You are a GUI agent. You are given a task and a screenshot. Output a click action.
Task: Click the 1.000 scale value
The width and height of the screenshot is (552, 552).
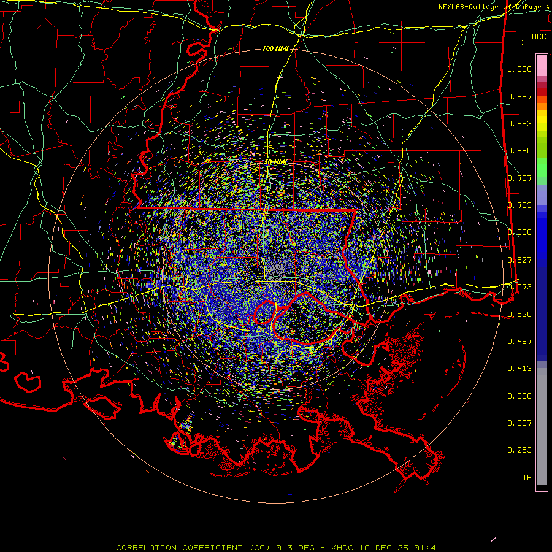[519, 69]
